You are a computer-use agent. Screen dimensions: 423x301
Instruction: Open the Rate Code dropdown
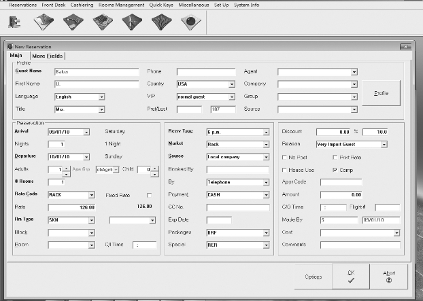pyautogui.click(x=92, y=194)
